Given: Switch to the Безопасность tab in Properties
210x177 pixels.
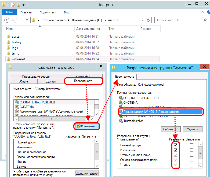Looking at the screenshot, I should pyautogui.click(x=84, y=81).
